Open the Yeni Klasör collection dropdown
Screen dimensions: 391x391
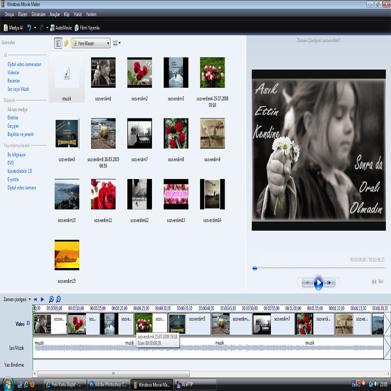click(x=91, y=43)
